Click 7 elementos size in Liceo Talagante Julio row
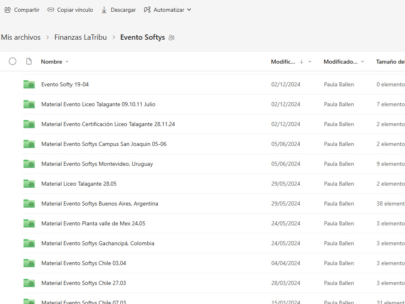The width and height of the screenshot is (405, 304). tap(391, 105)
